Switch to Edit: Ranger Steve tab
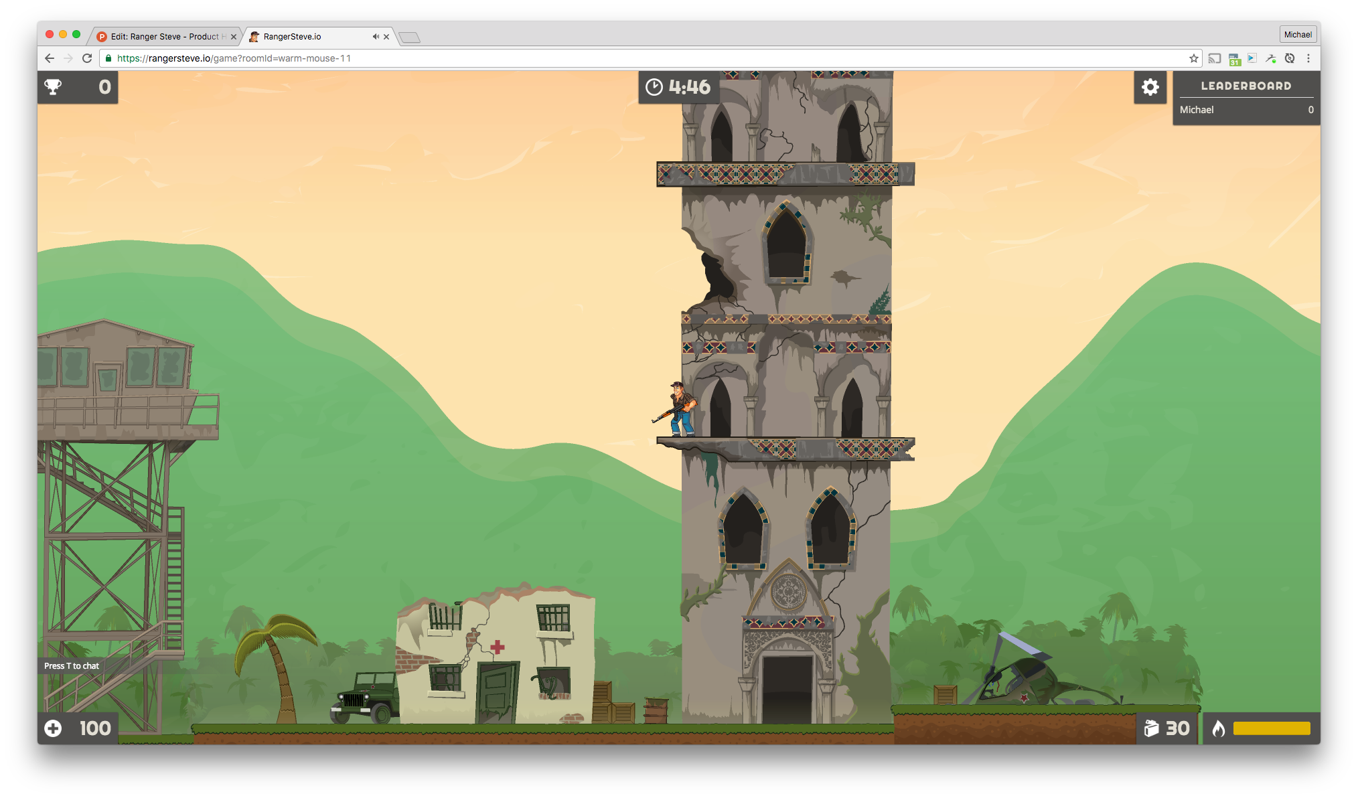The width and height of the screenshot is (1358, 798). [164, 37]
